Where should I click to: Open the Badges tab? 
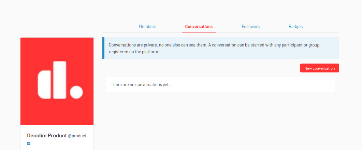click(295, 27)
